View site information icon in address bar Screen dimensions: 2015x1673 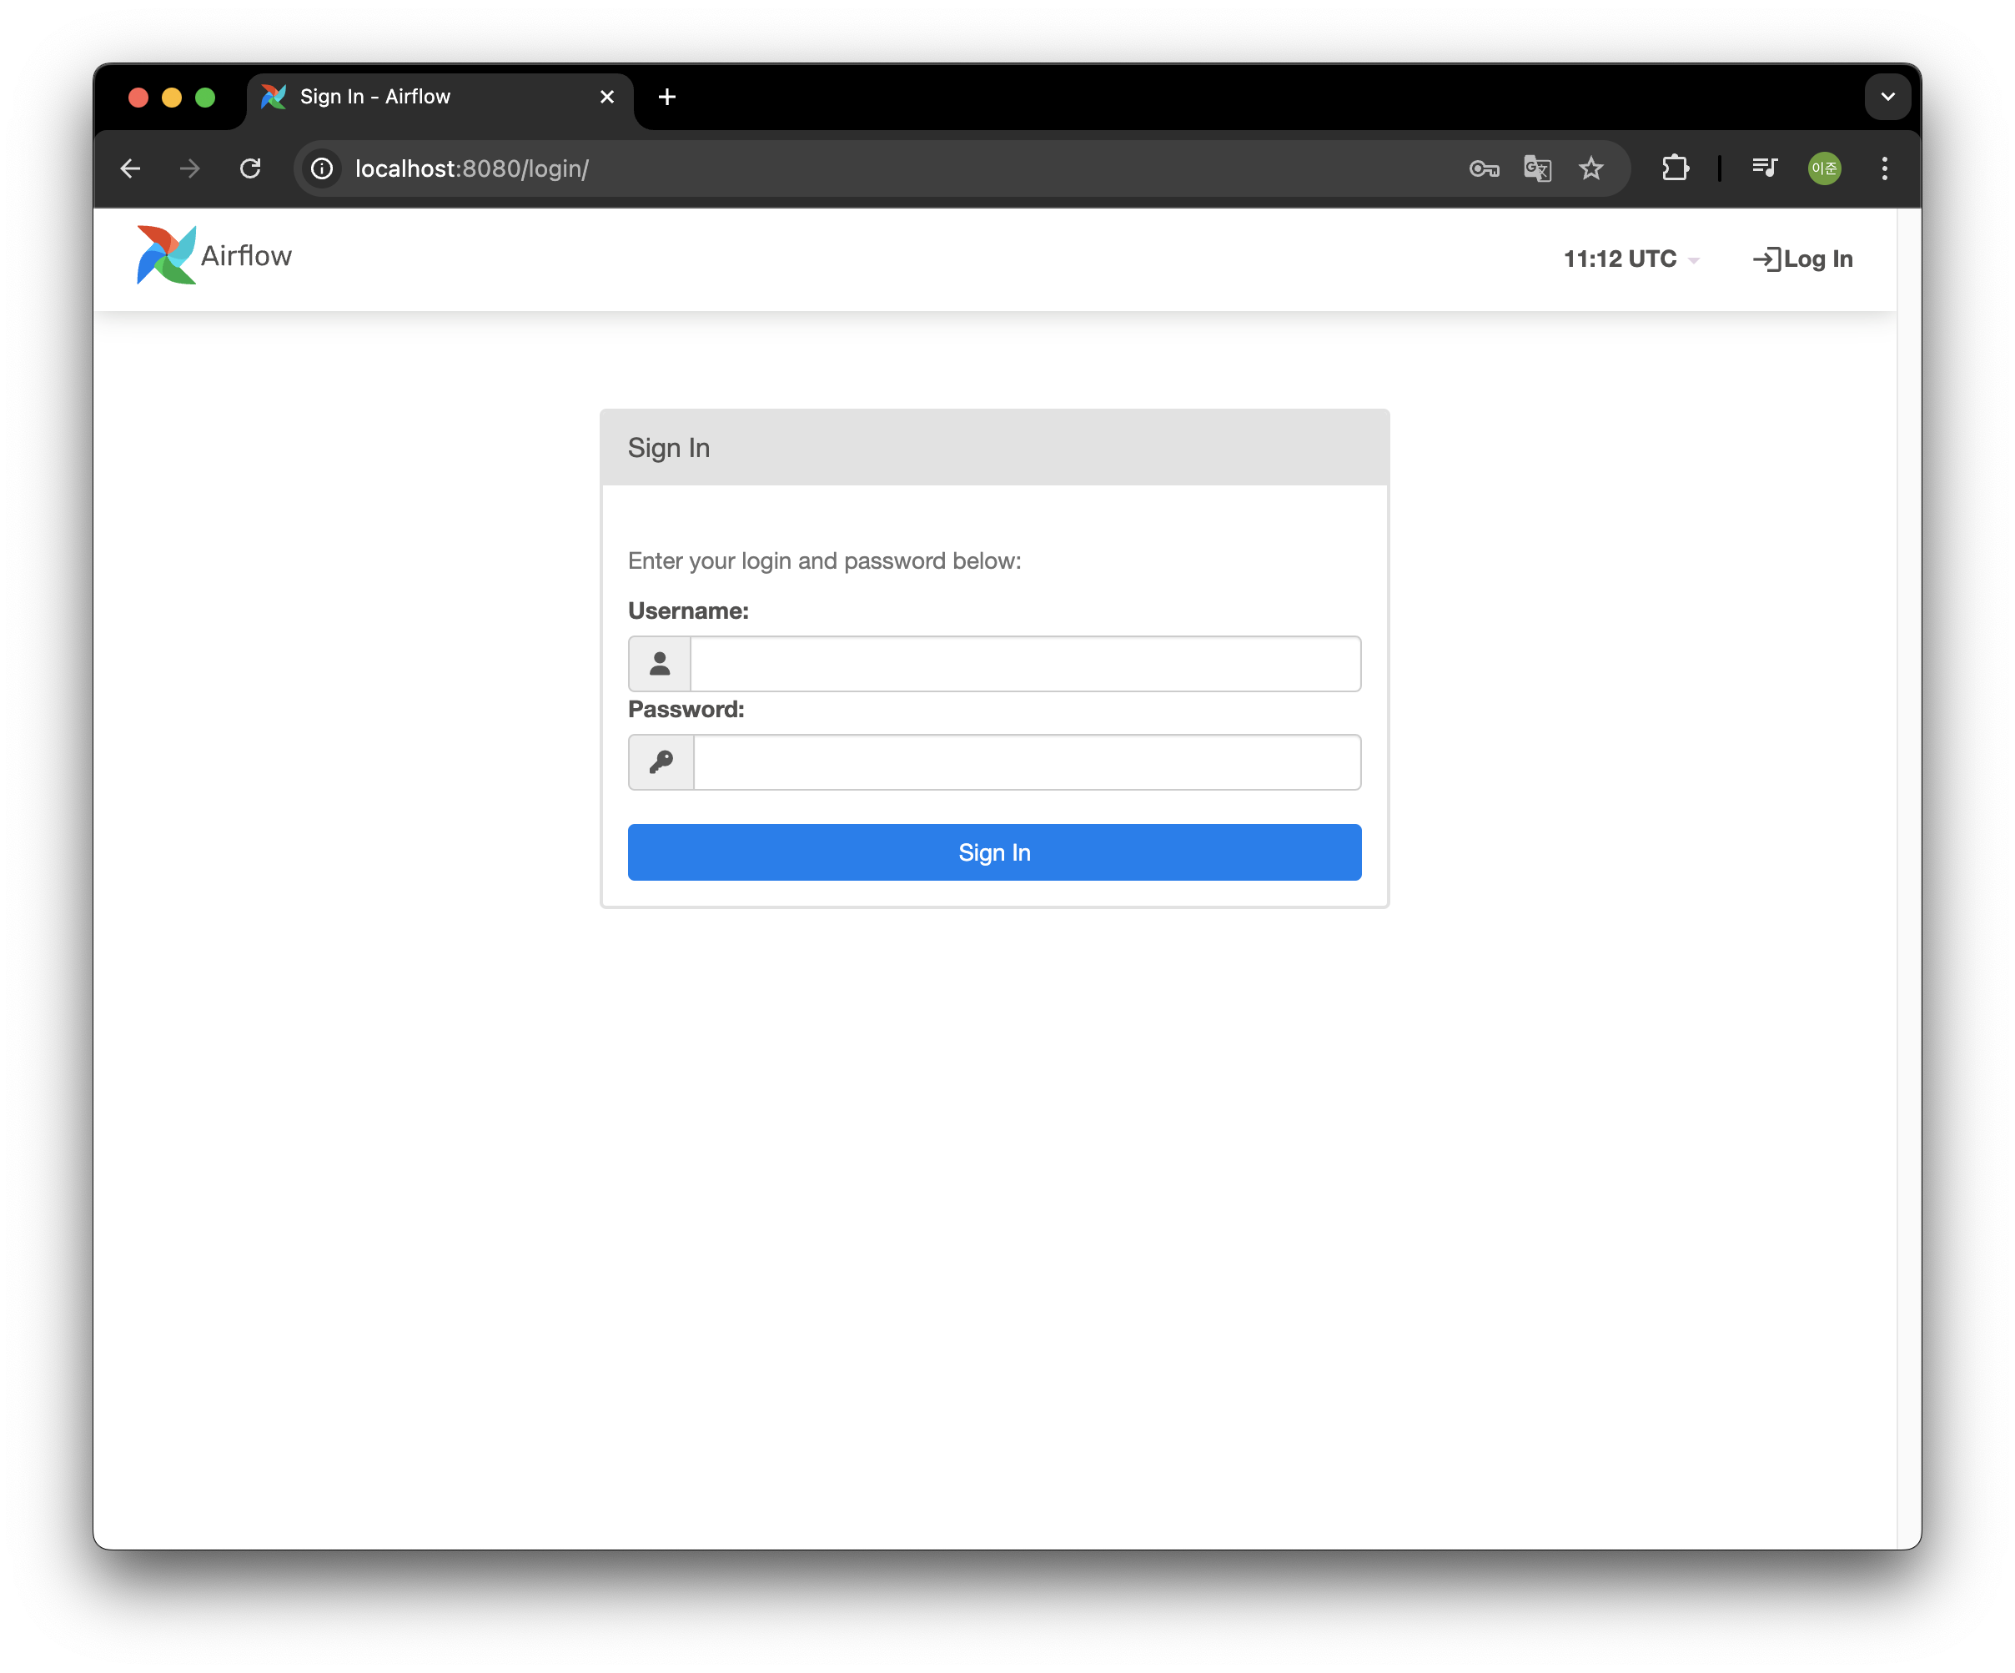(x=323, y=168)
